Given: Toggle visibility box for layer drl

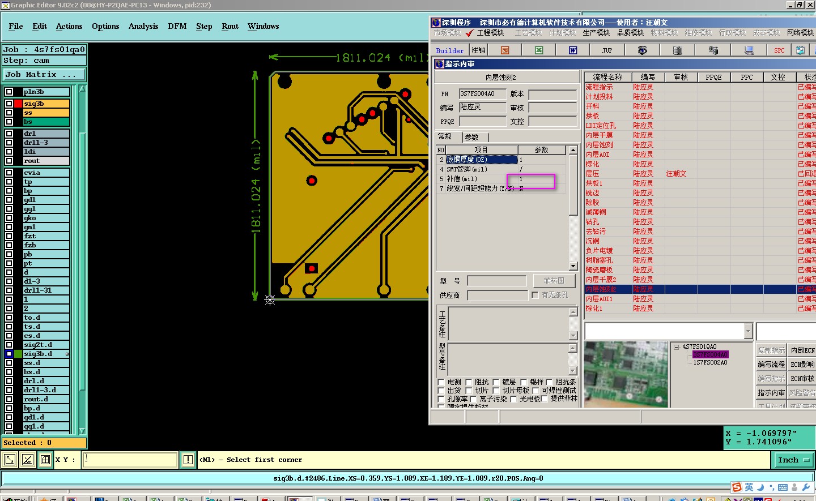Looking at the screenshot, I should [9, 134].
